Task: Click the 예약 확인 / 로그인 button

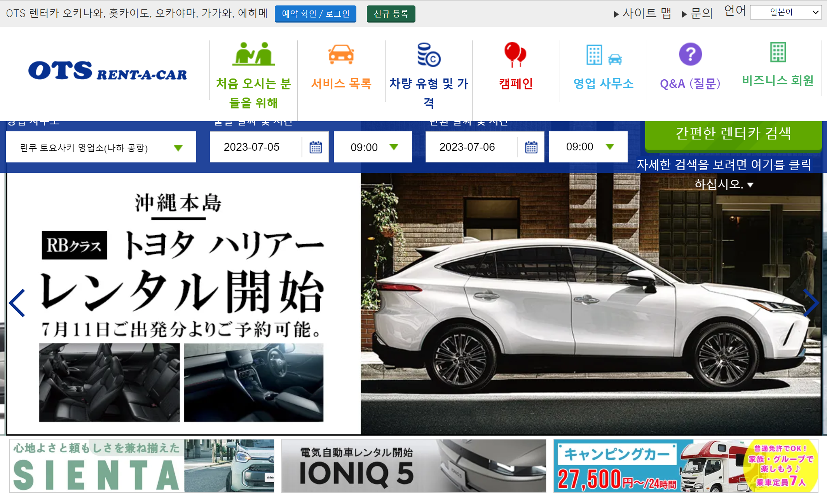Action: pyautogui.click(x=315, y=14)
